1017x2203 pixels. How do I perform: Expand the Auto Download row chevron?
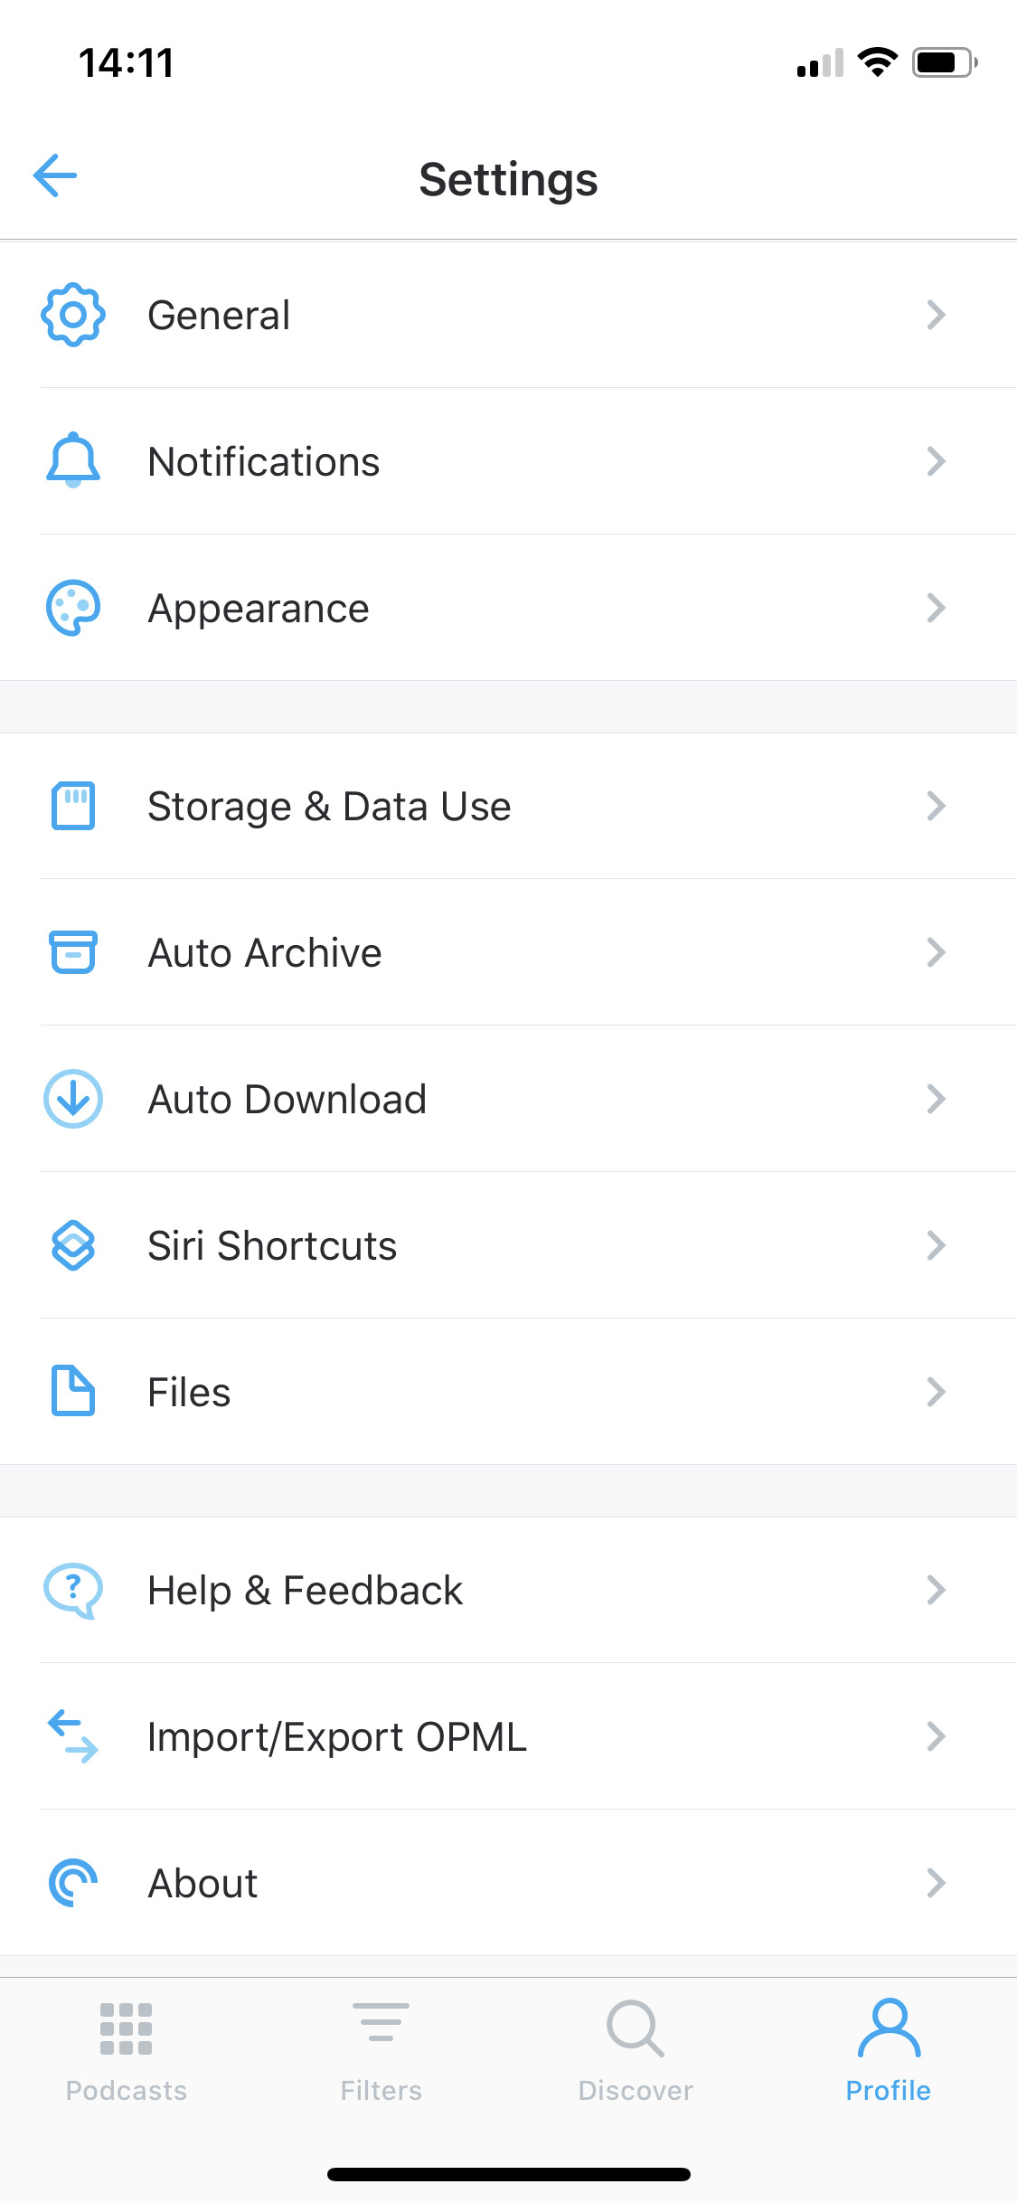936,1099
